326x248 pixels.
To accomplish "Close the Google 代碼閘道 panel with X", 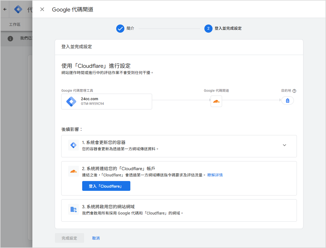I will click(x=42, y=9).
